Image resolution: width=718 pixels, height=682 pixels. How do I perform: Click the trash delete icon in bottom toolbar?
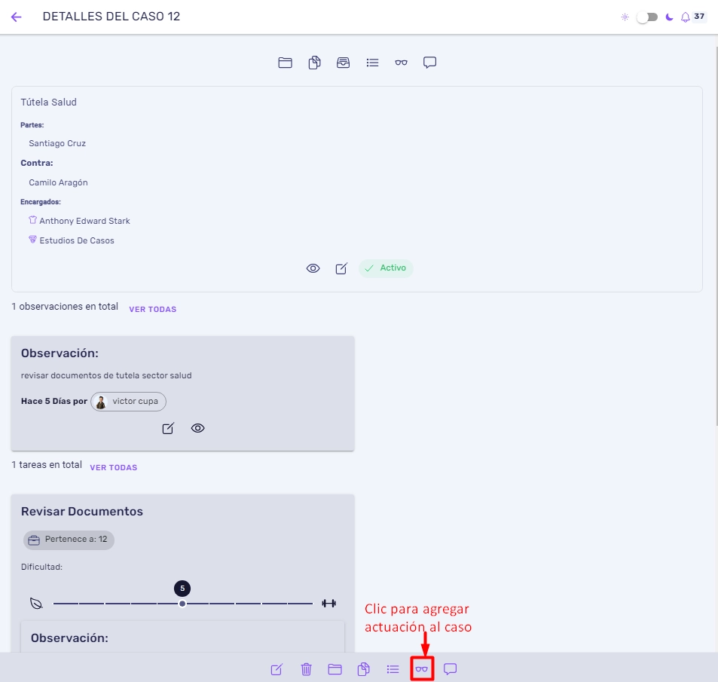click(x=307, y=670)
